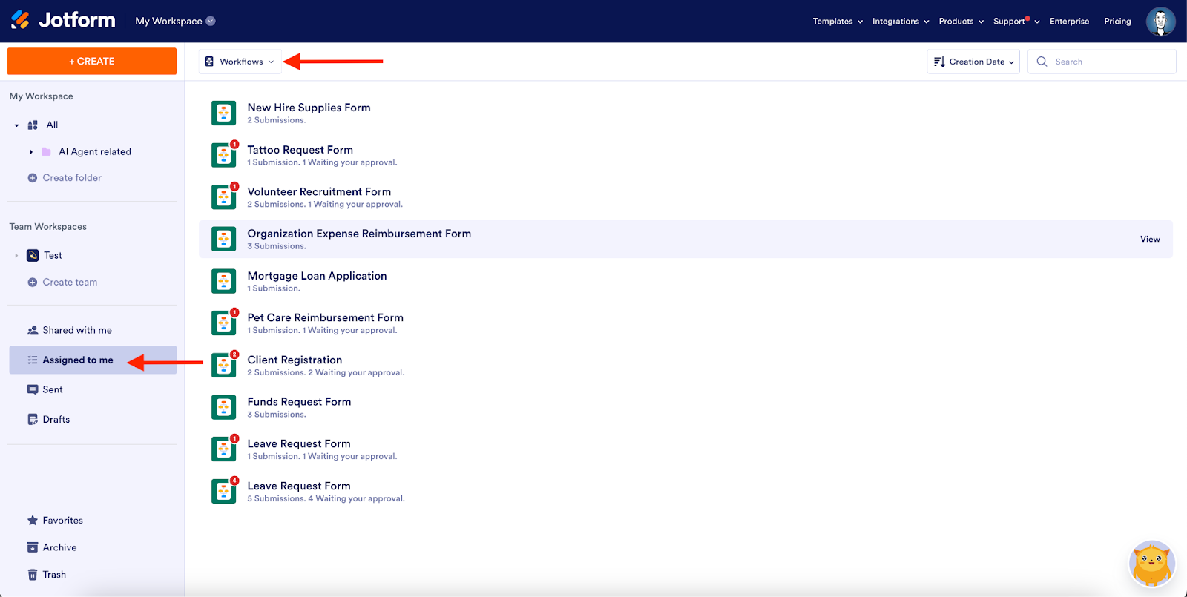Screen dimensions: 1187x597
Task: Open the Creation Date sort dropdown
Action: [973, 62]
